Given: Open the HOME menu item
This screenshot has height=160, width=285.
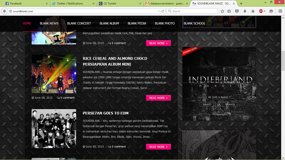Looking at the screenshot, I should click(27, 23).
